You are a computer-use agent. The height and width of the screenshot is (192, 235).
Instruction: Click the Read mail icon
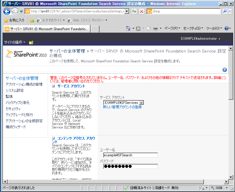tap(149, 28)
